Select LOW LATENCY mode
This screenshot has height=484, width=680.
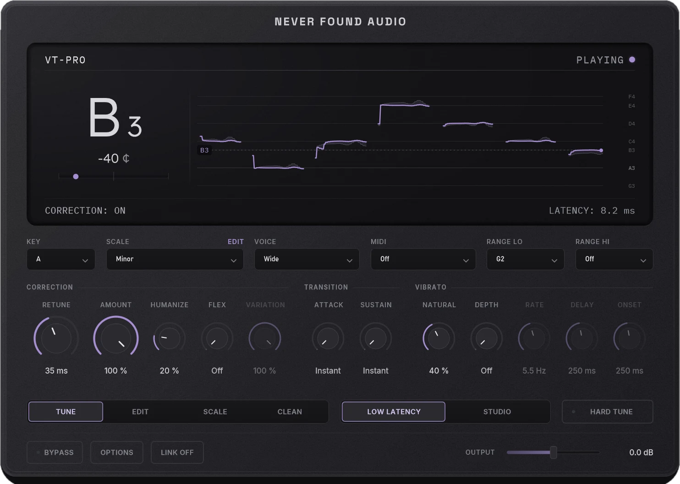(x=394, y=412)
